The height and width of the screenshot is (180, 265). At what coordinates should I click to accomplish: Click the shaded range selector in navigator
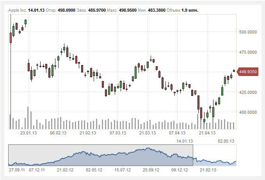tap(101, 155)
